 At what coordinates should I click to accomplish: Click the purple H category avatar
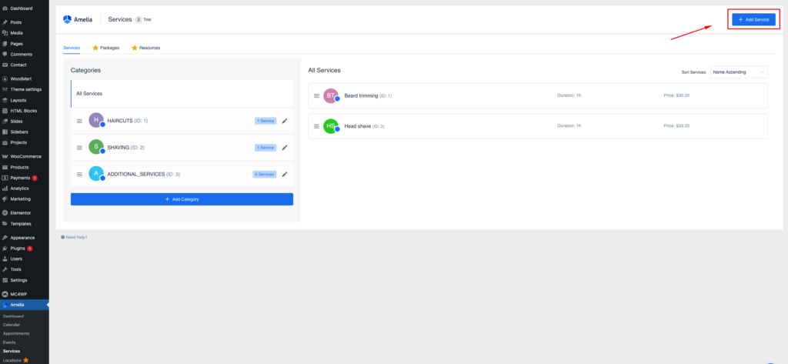click(x=96, y=120)
